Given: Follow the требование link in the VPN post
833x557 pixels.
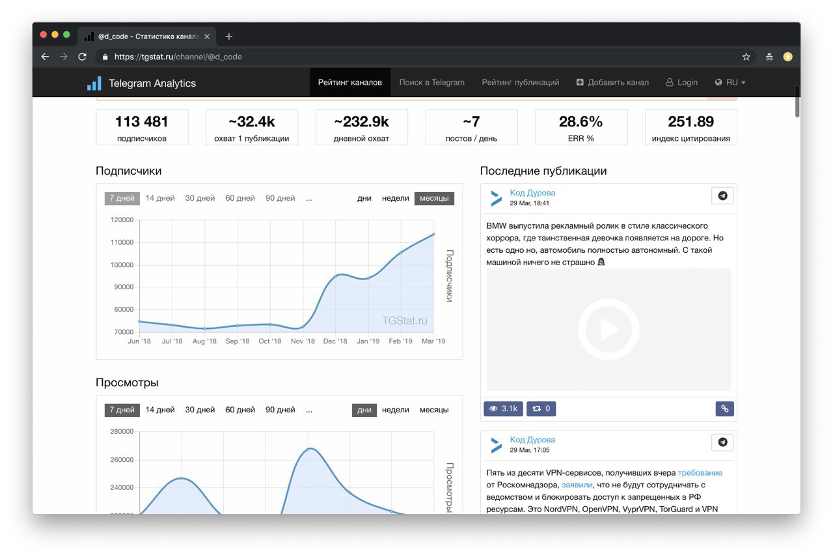Looking at the screenshot, I should (x=700, y=473).
